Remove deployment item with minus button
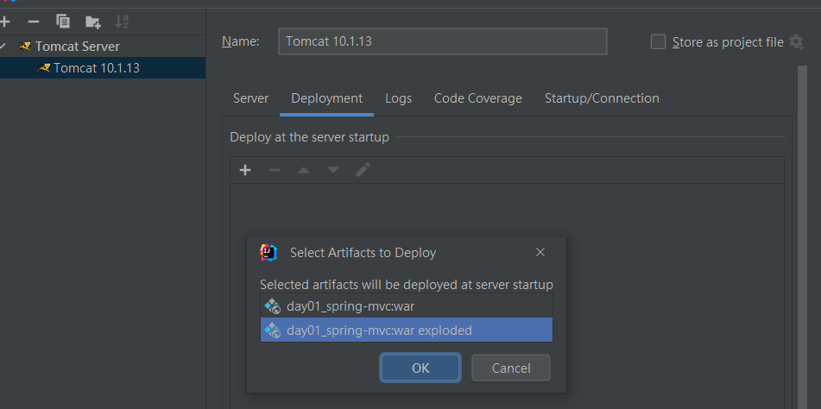Image resolution: width=821 pixels, height=409 pixels. (x=275, y=170)
